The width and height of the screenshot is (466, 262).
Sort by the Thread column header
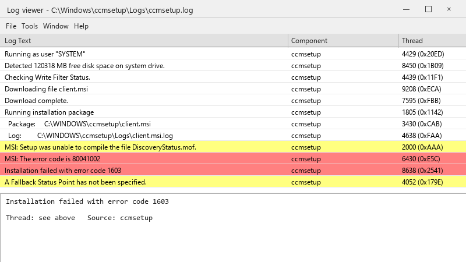[x=432, y=41]
